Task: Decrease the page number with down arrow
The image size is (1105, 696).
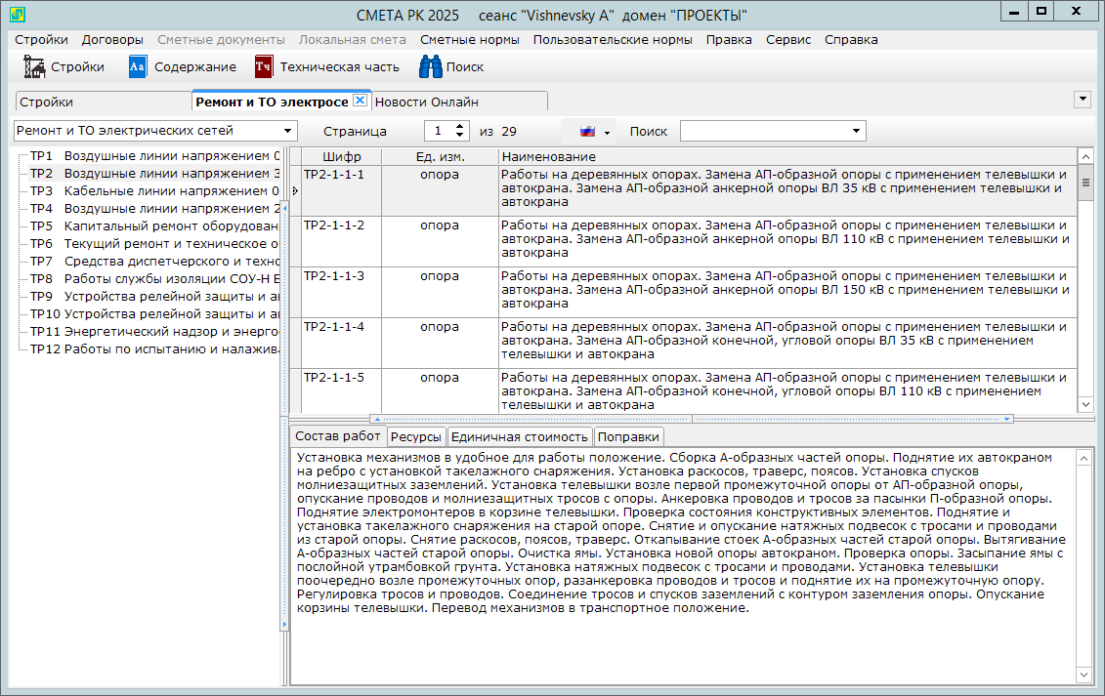Action: click(x=459, y=136)
